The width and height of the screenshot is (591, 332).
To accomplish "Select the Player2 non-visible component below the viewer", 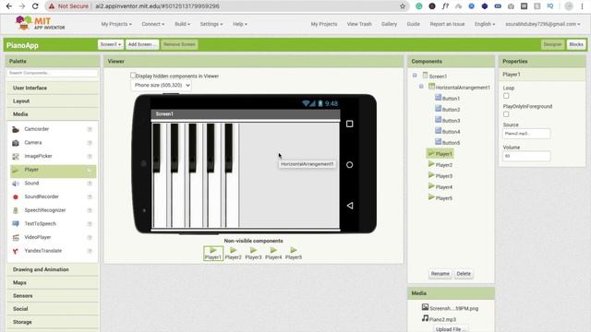I will tap(234, 254).
